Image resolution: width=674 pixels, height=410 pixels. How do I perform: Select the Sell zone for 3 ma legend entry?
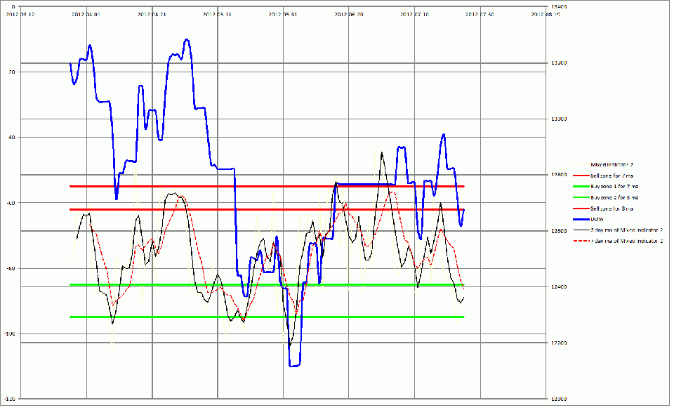603,209
